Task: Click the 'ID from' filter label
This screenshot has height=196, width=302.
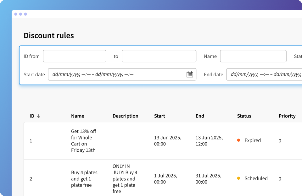Action: (x=31, y=56)
